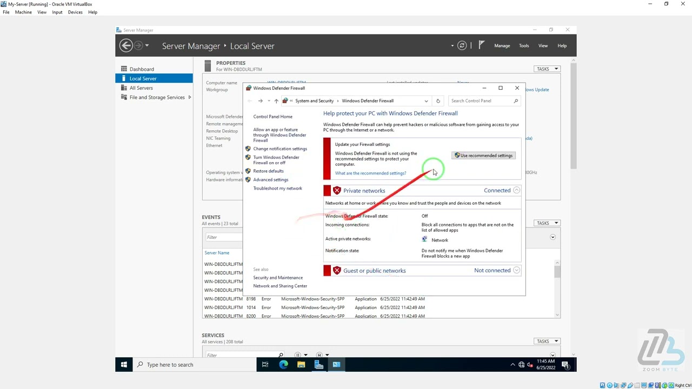Switch to Control Panel on the taskbar

coord(336,365)
